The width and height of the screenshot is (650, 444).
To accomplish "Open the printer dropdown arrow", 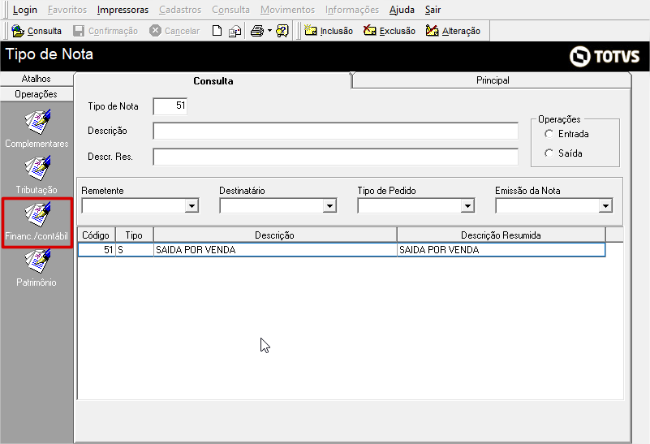I will pos(269,31).
